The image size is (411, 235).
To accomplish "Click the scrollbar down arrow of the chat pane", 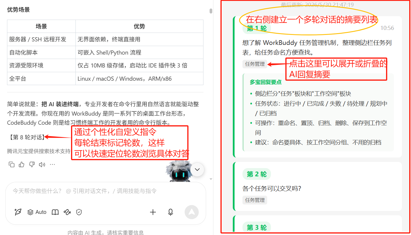I will tap(211, 179).
